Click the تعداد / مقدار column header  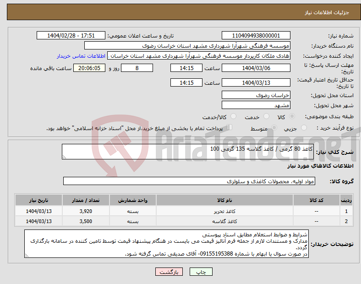tap(86, 200)
